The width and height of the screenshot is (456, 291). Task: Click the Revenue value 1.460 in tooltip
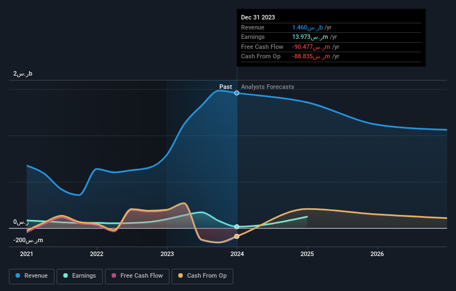(x=307, y=27)
